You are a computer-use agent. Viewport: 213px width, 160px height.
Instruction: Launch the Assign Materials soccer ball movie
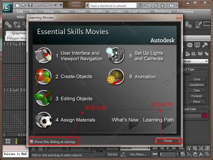click(43, 120)
